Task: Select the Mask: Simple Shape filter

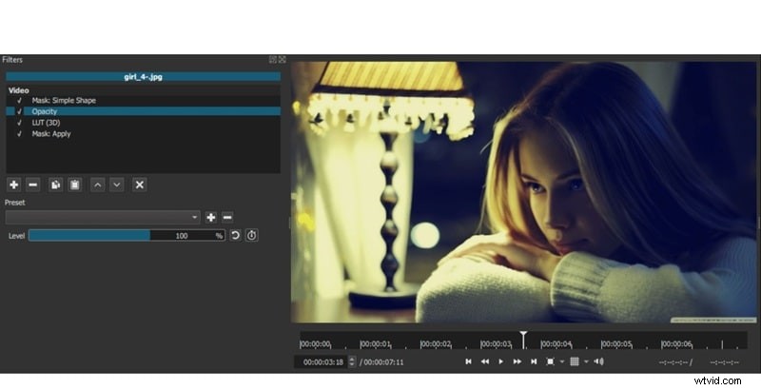Action: (144, 101)
